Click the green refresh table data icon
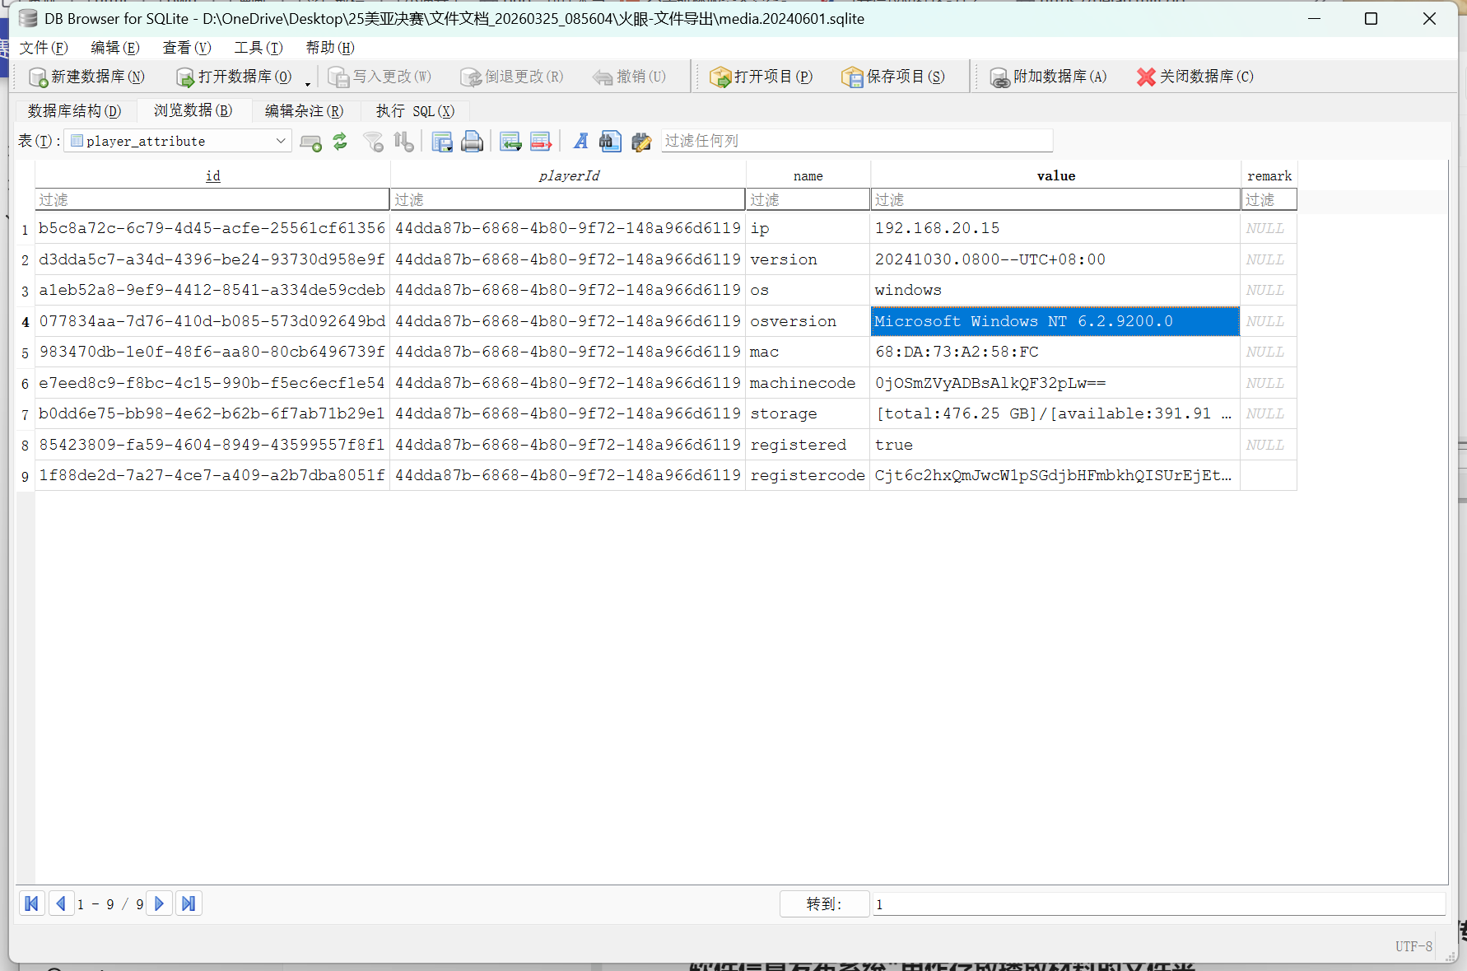This screenshot has height=971, width=1467. point(340,142)
